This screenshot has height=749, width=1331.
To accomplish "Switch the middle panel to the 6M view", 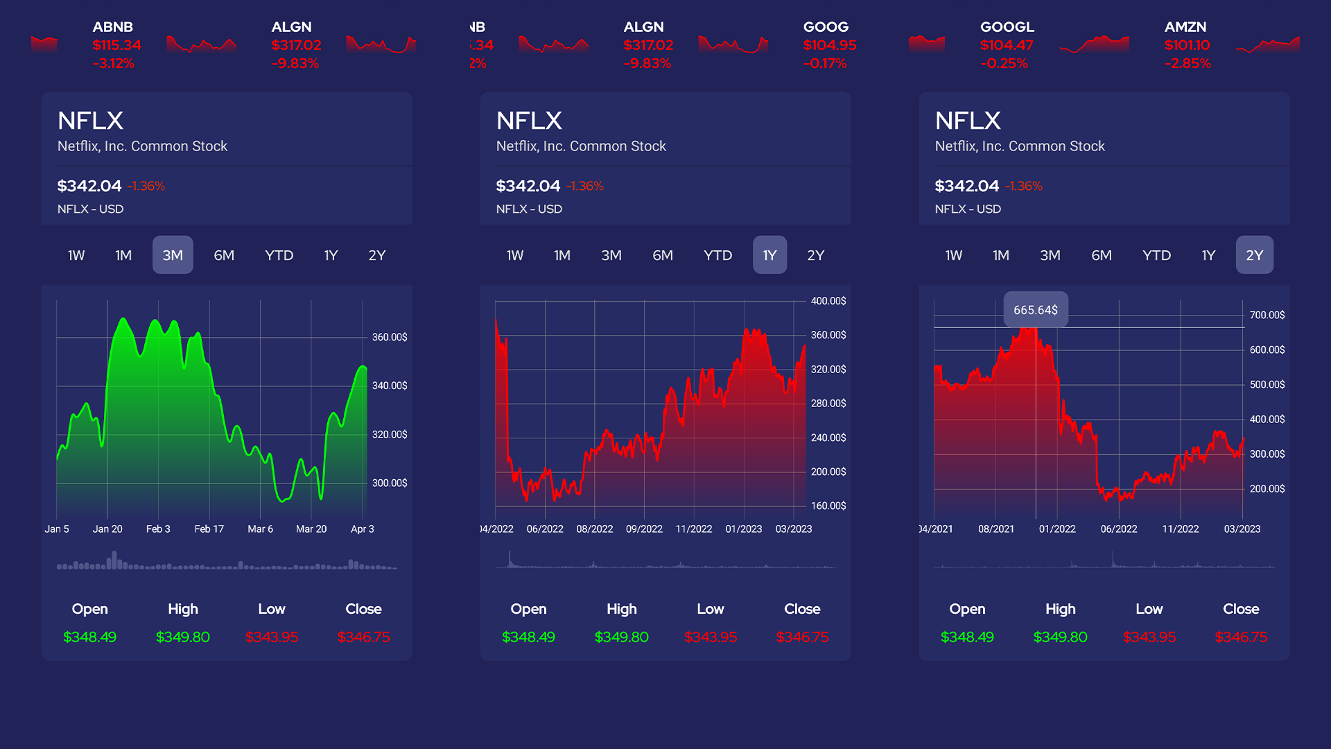I will pyautogui.click(x=663, y=255).
